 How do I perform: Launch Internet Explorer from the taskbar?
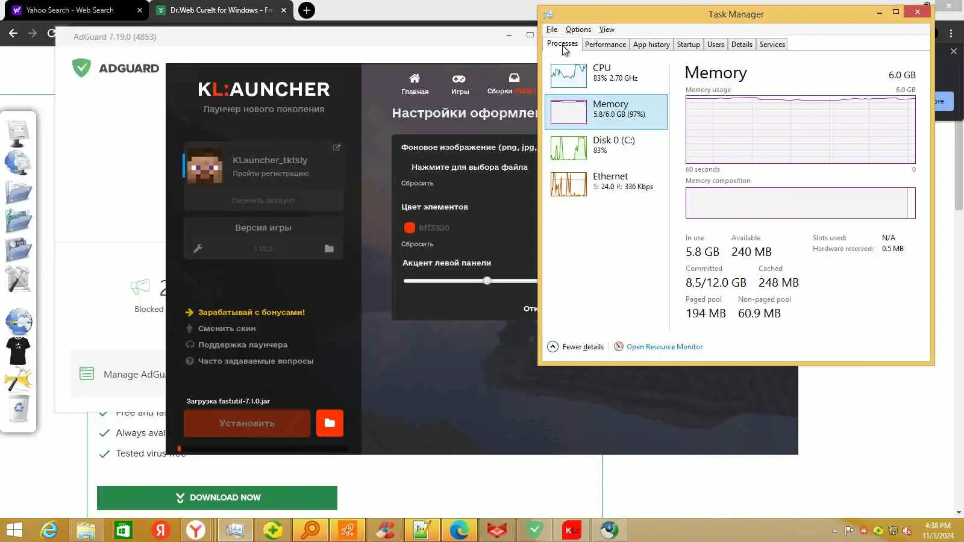click(x=49, y=530)
